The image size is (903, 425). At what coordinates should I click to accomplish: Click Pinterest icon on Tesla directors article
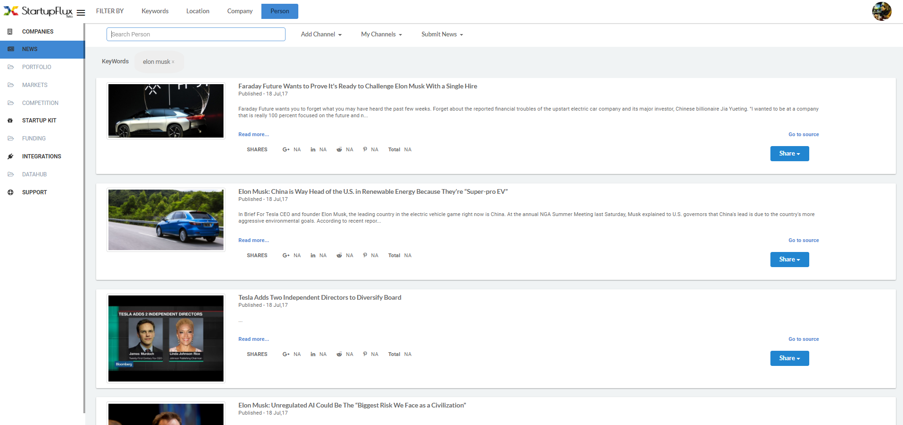(x=365, y=354)
